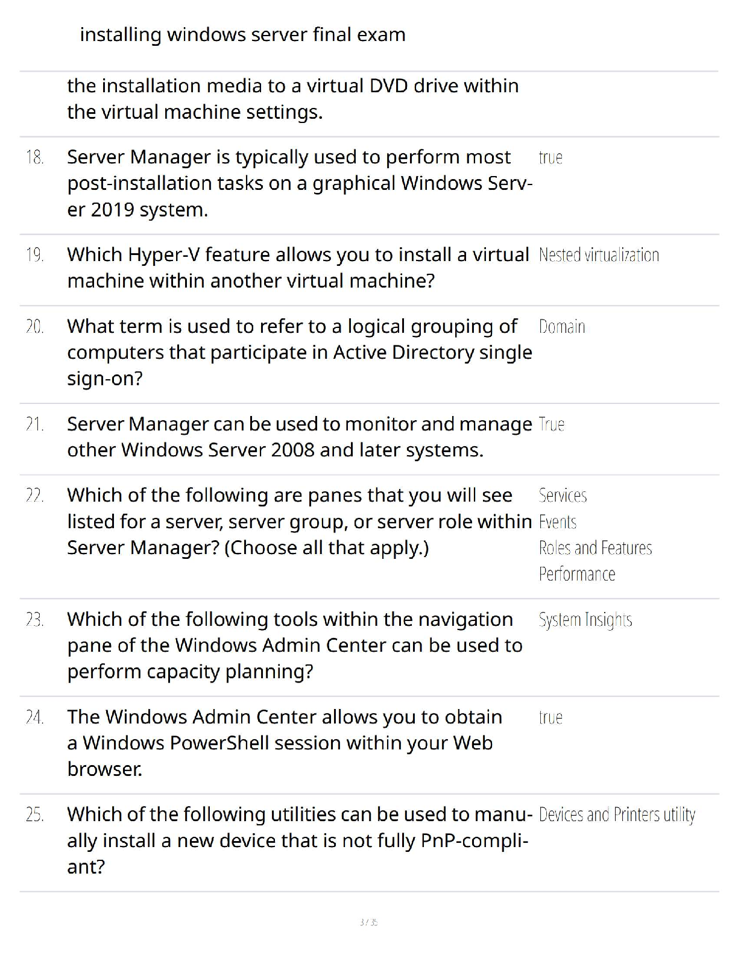This screenshot has width=738, height=955.
Task: Click the question about Active Directory single sign-on
Action: pos(299,352)
